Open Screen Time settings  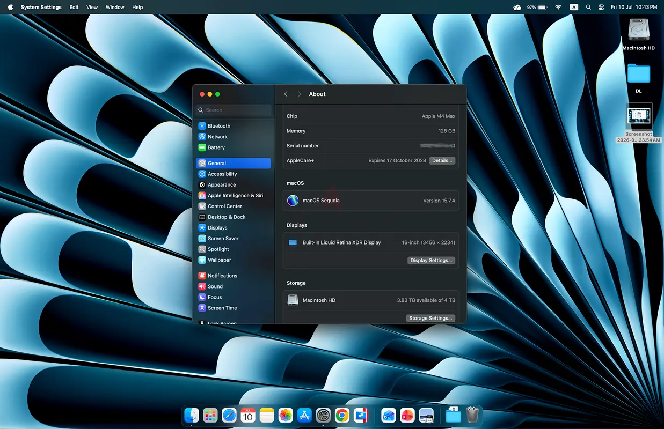pos(234,308)
